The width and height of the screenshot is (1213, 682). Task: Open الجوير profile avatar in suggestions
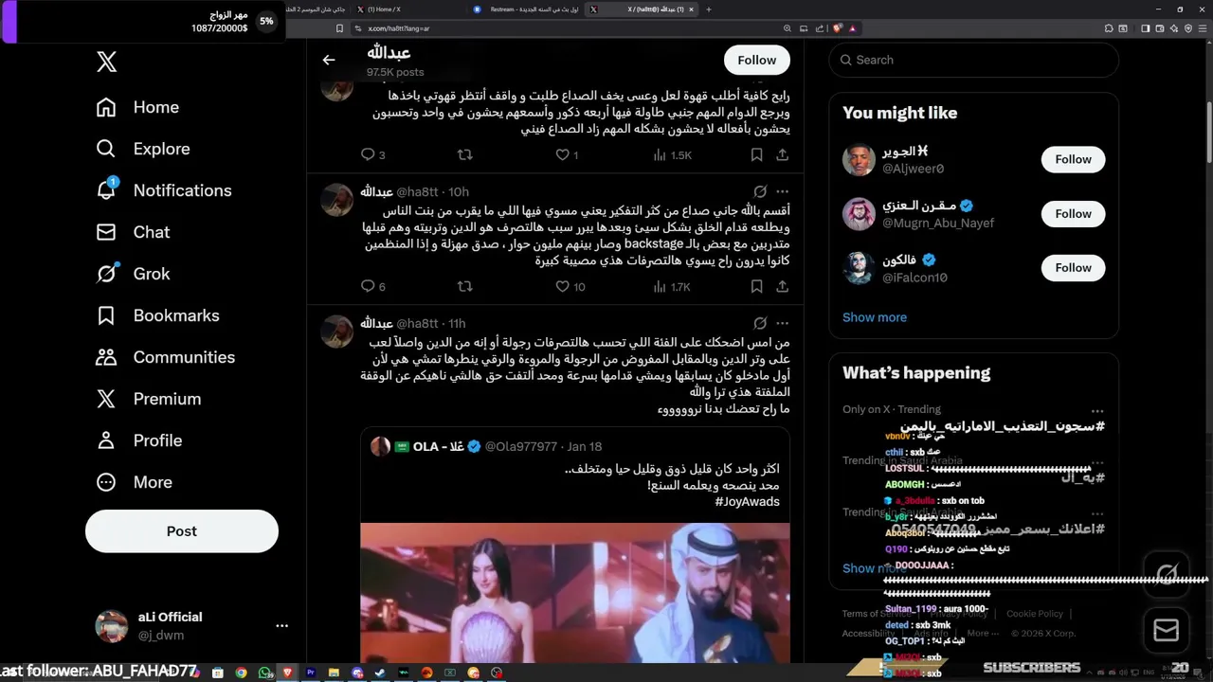click(x=859, y=159)
